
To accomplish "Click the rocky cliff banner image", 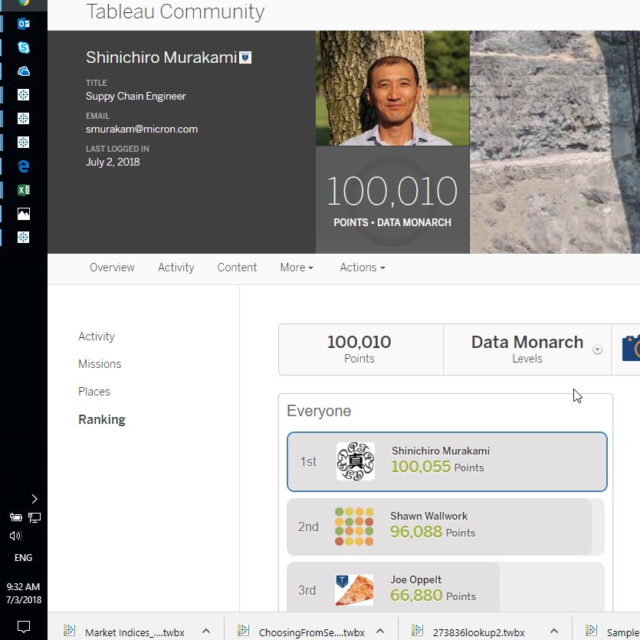I will tap(555, 142).
